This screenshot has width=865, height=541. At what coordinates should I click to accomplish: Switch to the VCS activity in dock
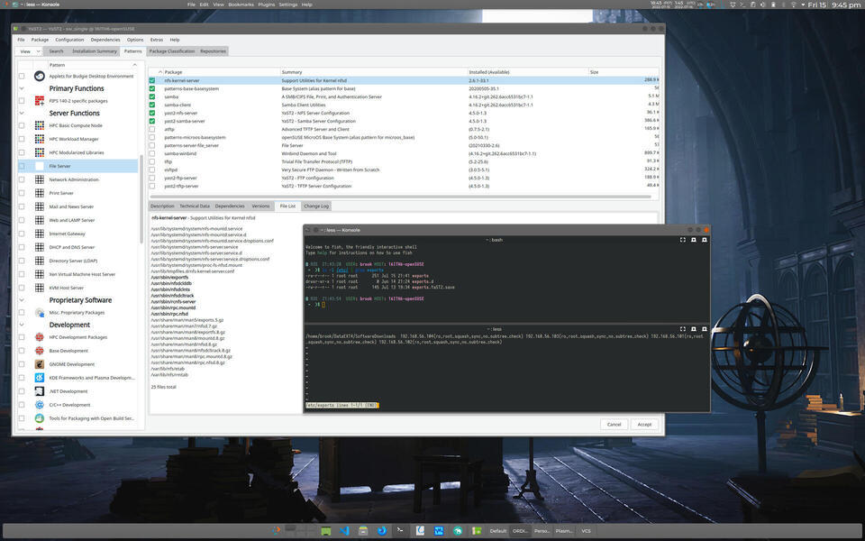coord(586,531)
